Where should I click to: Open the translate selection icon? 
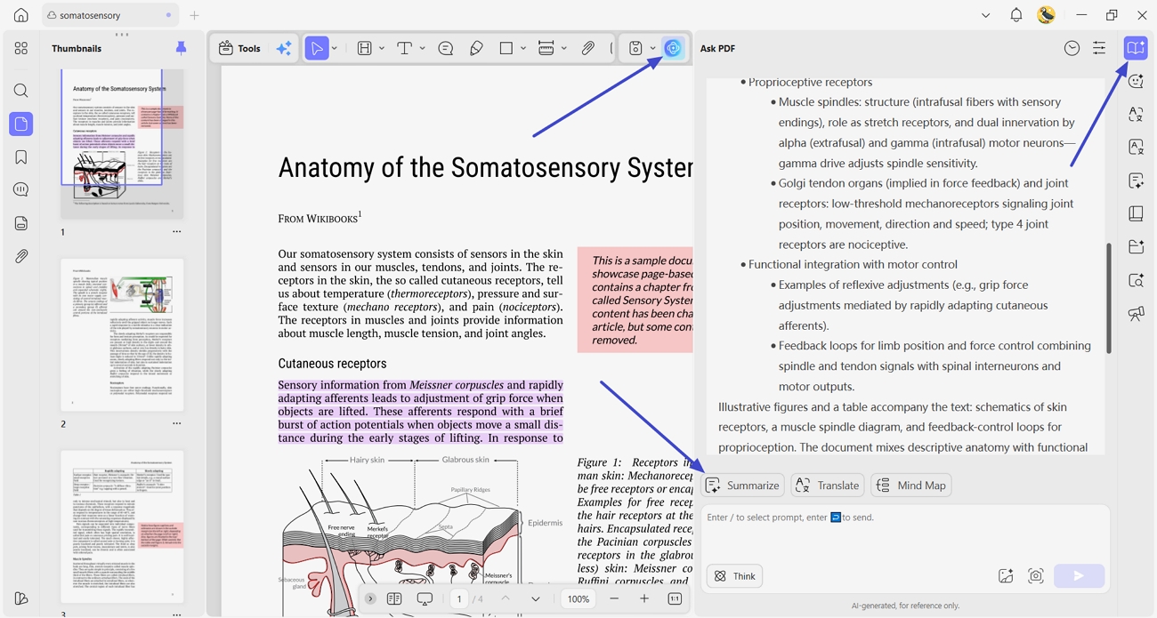[x=1136, y=115]
